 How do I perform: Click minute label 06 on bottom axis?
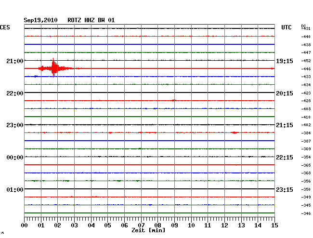point(124,225)
